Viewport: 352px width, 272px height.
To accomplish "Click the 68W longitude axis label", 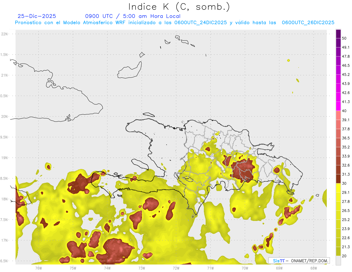I will [314, 268].
